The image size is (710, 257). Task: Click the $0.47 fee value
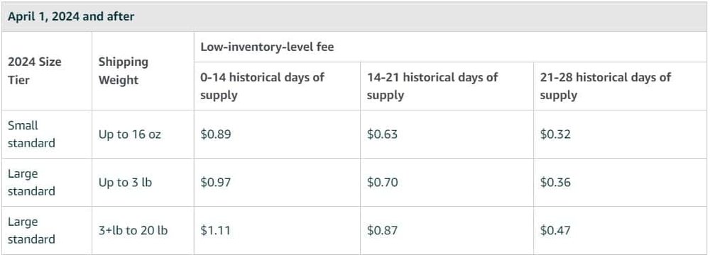tap(555, 230)
